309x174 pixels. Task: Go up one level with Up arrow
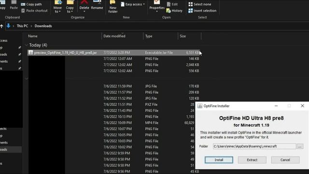(1, 26)
